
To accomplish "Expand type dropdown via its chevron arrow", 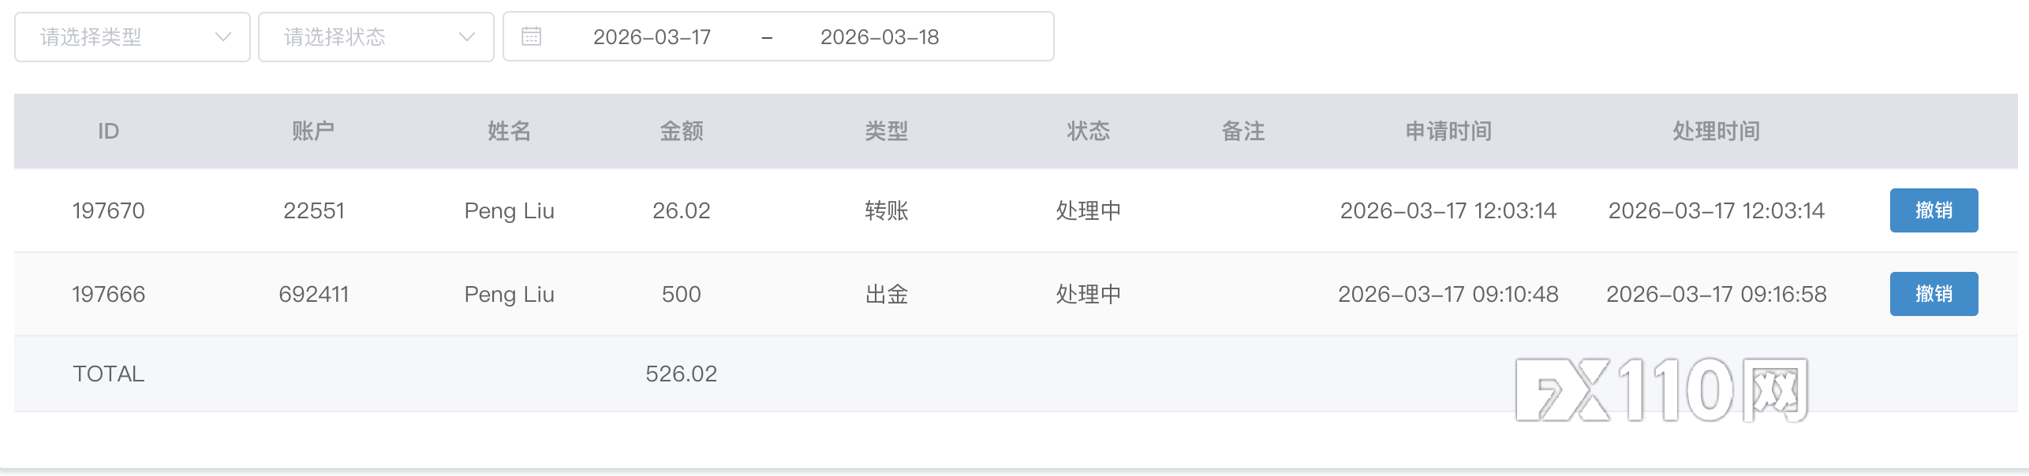I will [223, 37].
